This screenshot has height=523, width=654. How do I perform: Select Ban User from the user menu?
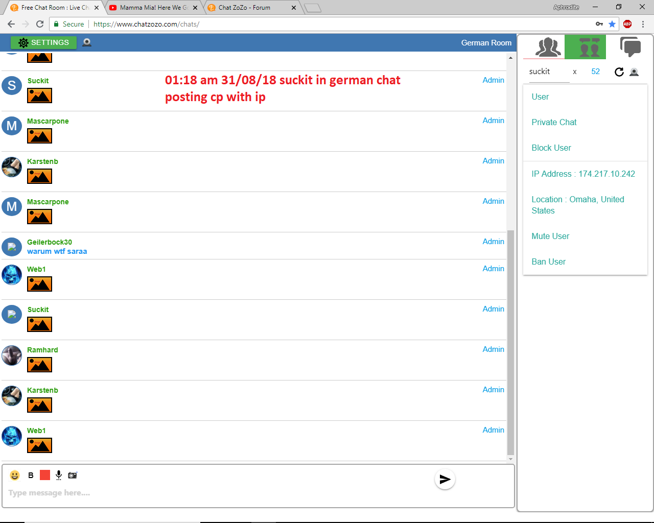tap(548, 261)
